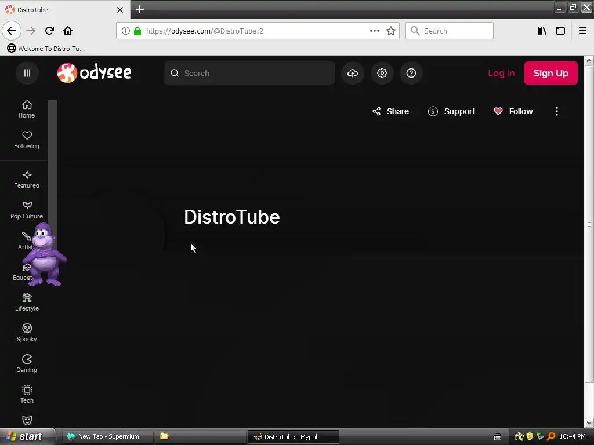Open the help question mark icon

coord(411,73)
